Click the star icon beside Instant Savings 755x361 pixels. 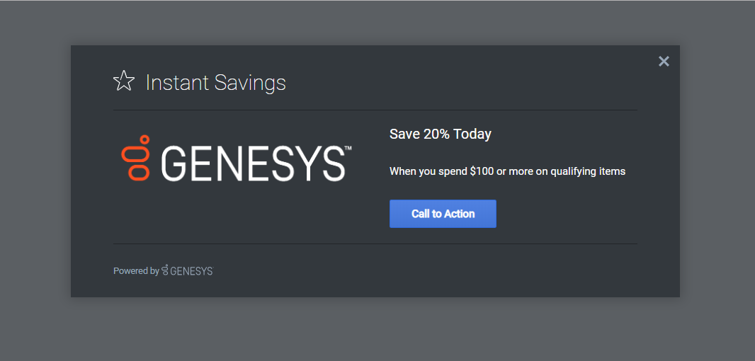124,82
